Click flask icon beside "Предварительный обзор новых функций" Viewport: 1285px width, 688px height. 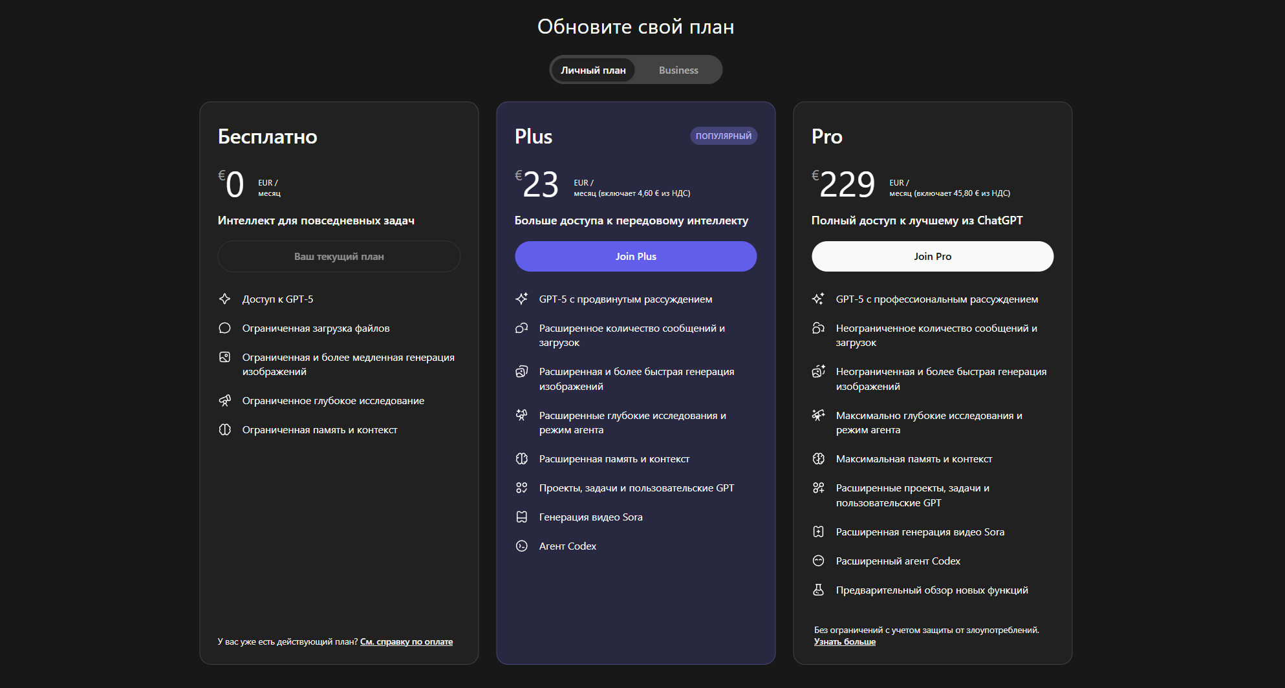tap(818, 590)
